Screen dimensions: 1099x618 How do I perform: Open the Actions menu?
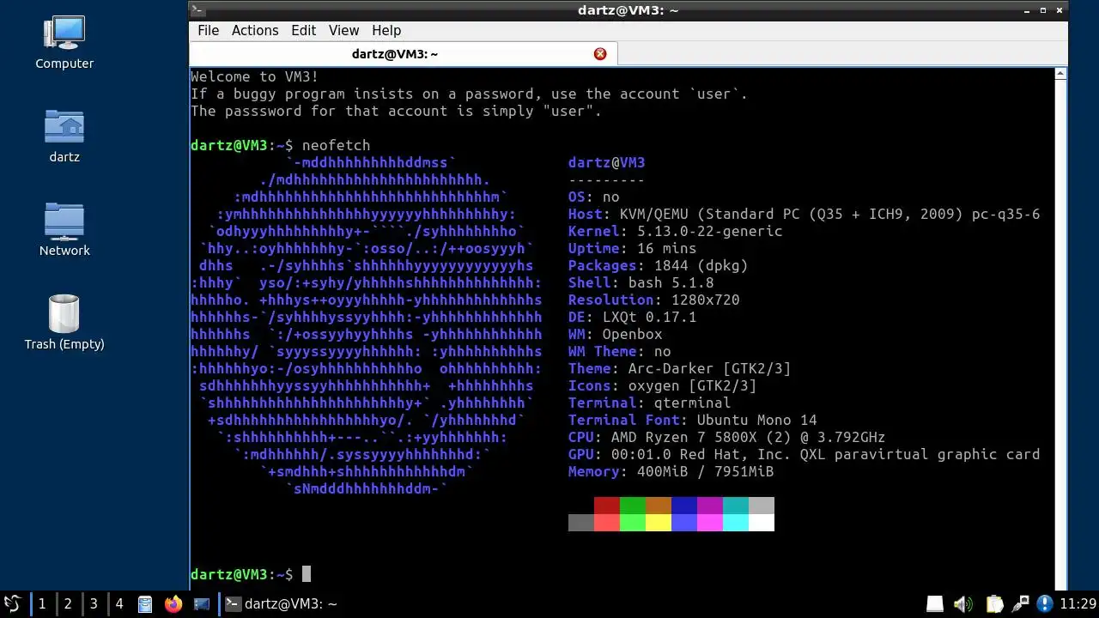tap(255, 30)
